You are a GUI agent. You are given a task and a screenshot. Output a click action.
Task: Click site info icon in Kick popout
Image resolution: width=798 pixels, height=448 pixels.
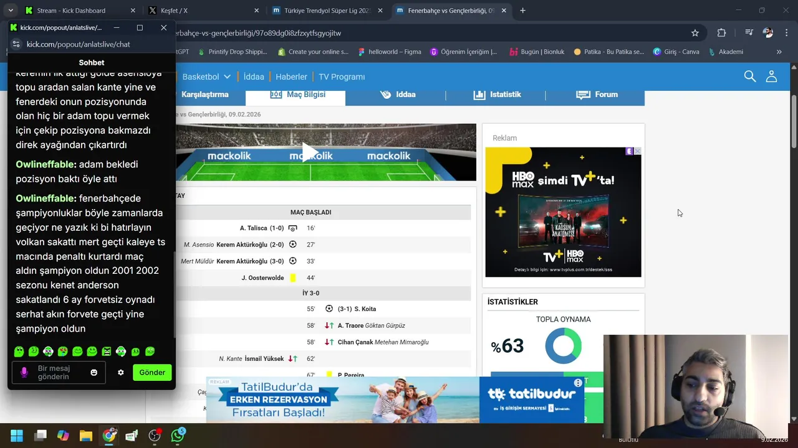pos(16,44)
